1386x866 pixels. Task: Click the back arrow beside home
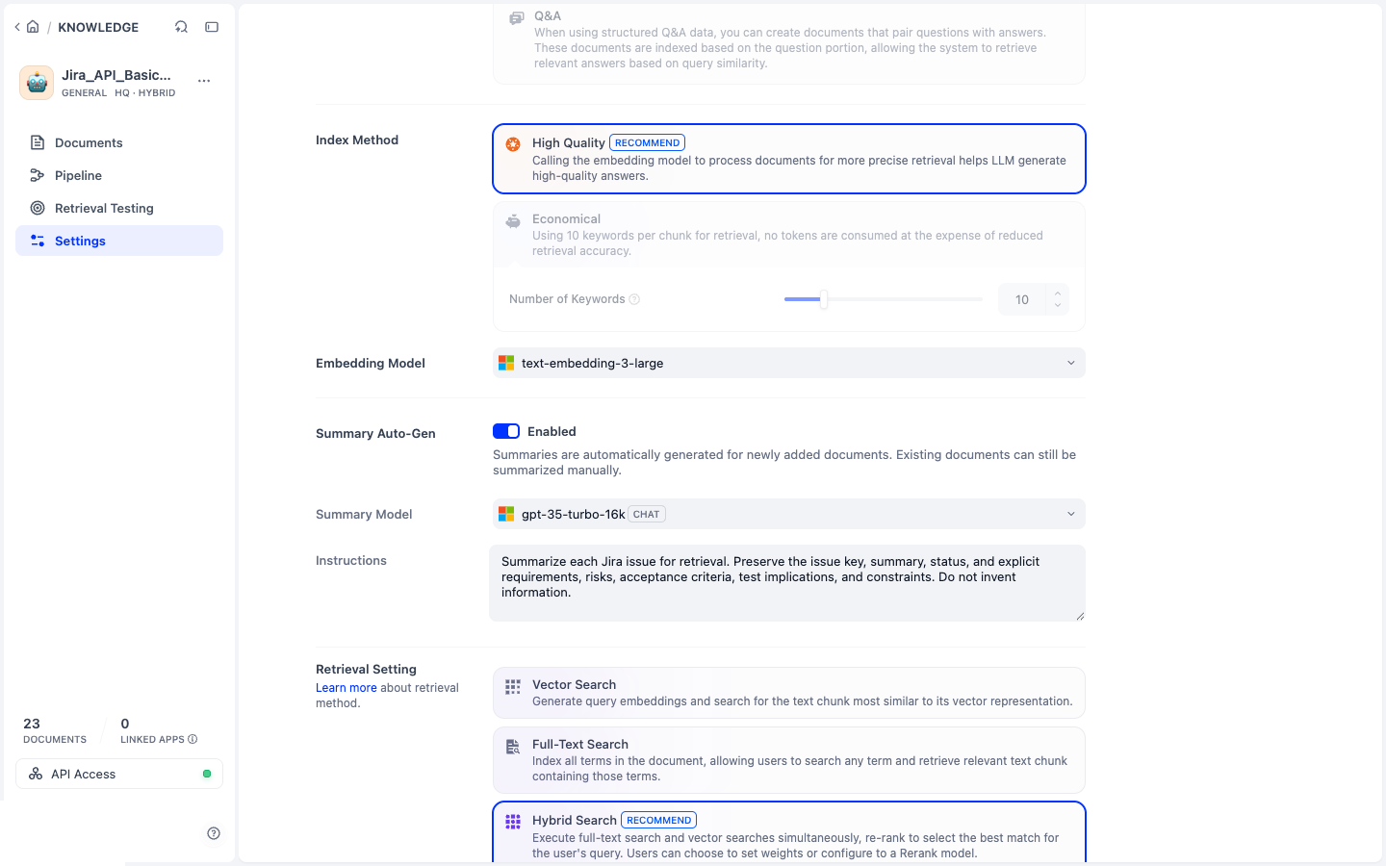[17, 27]
